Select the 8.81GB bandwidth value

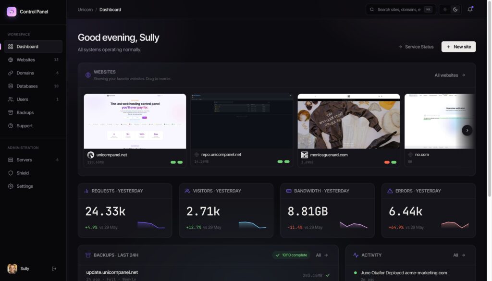click(x=308, y=211)
